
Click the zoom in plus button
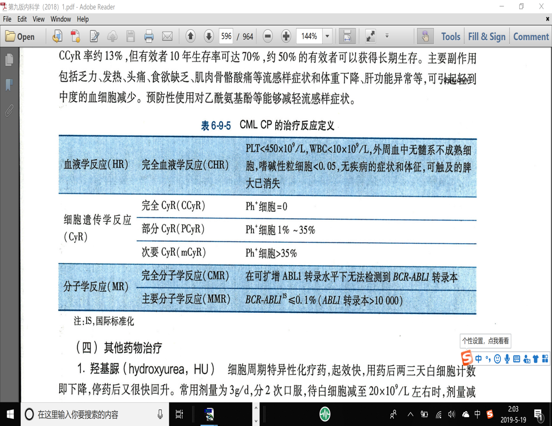pos(286,36)
